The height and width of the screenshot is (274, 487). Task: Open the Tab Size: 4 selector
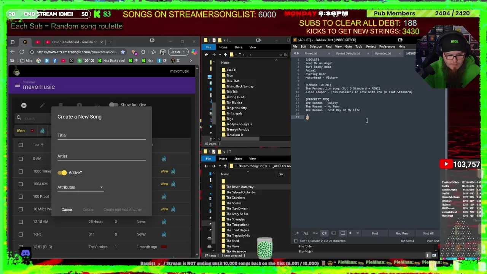(407, 241)
